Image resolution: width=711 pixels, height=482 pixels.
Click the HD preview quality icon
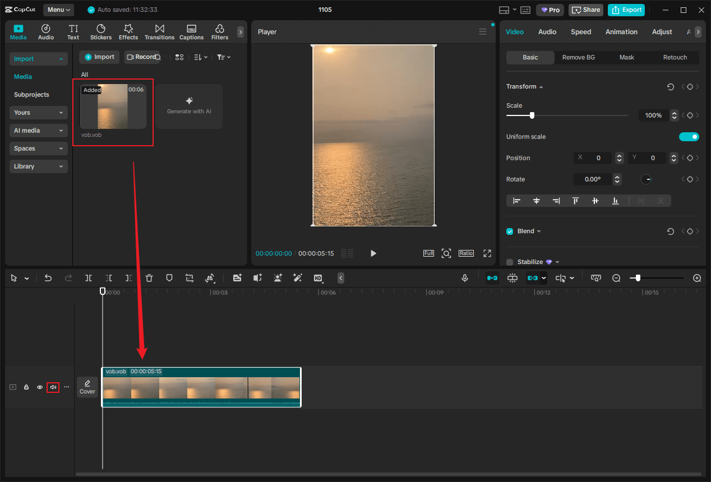(x=318, y=277)
